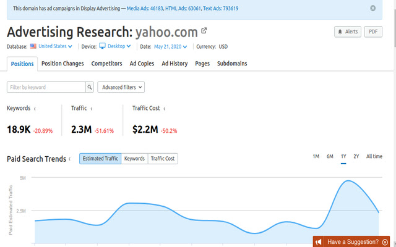Click the megaphone icon in suggestion bar

coord(319,242)
